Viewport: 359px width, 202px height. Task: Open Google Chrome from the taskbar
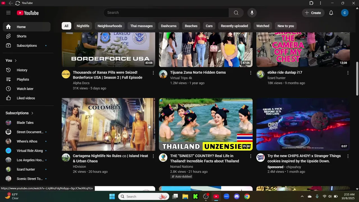247,196
